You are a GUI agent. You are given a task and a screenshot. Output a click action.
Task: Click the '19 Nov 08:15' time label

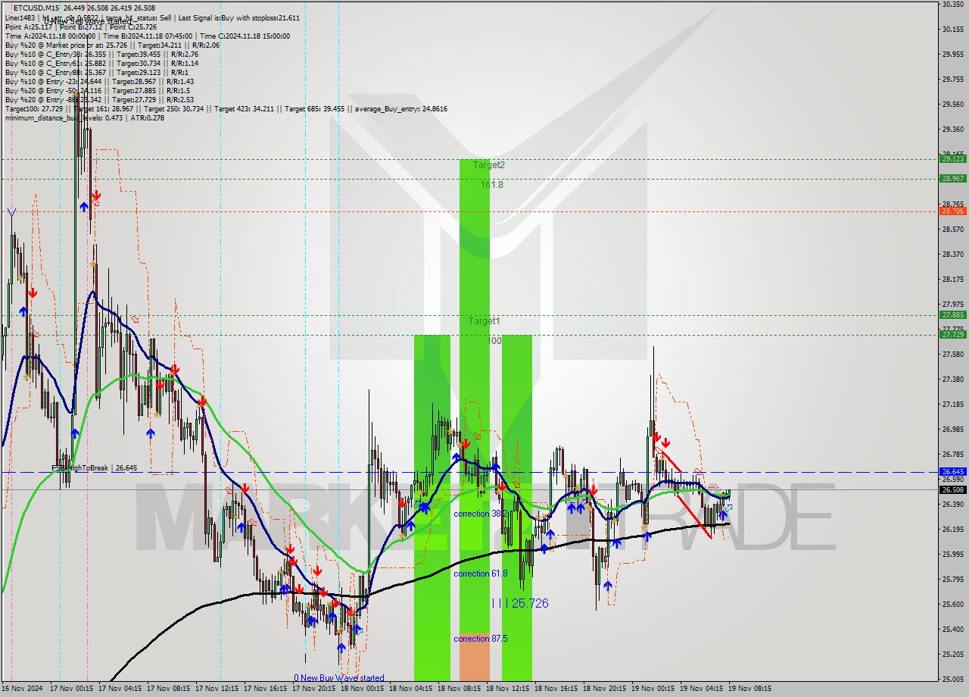pyautogui.click(x=749, y=689)
